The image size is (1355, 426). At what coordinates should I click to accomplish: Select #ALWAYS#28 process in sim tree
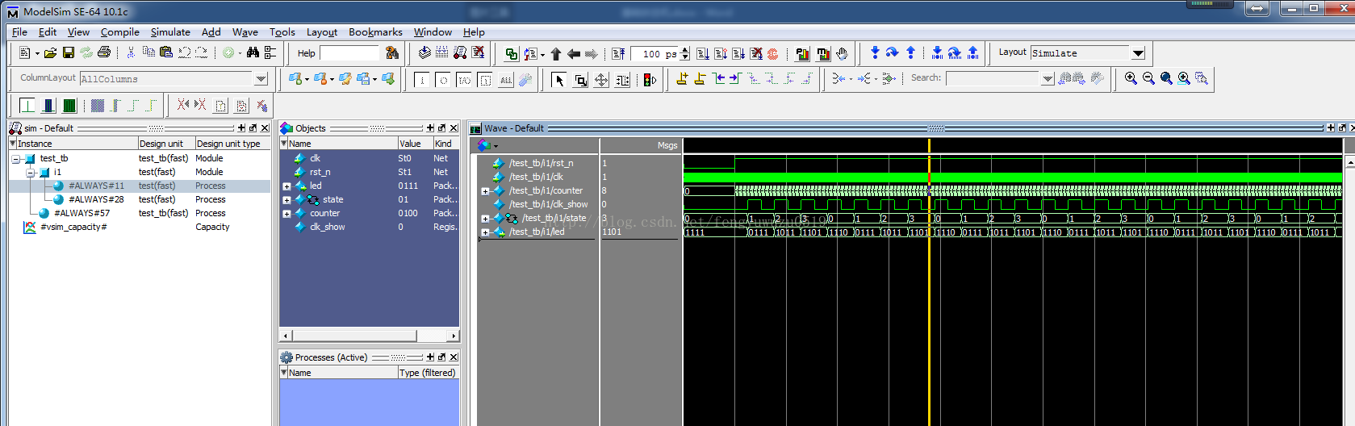click(96, 199)
